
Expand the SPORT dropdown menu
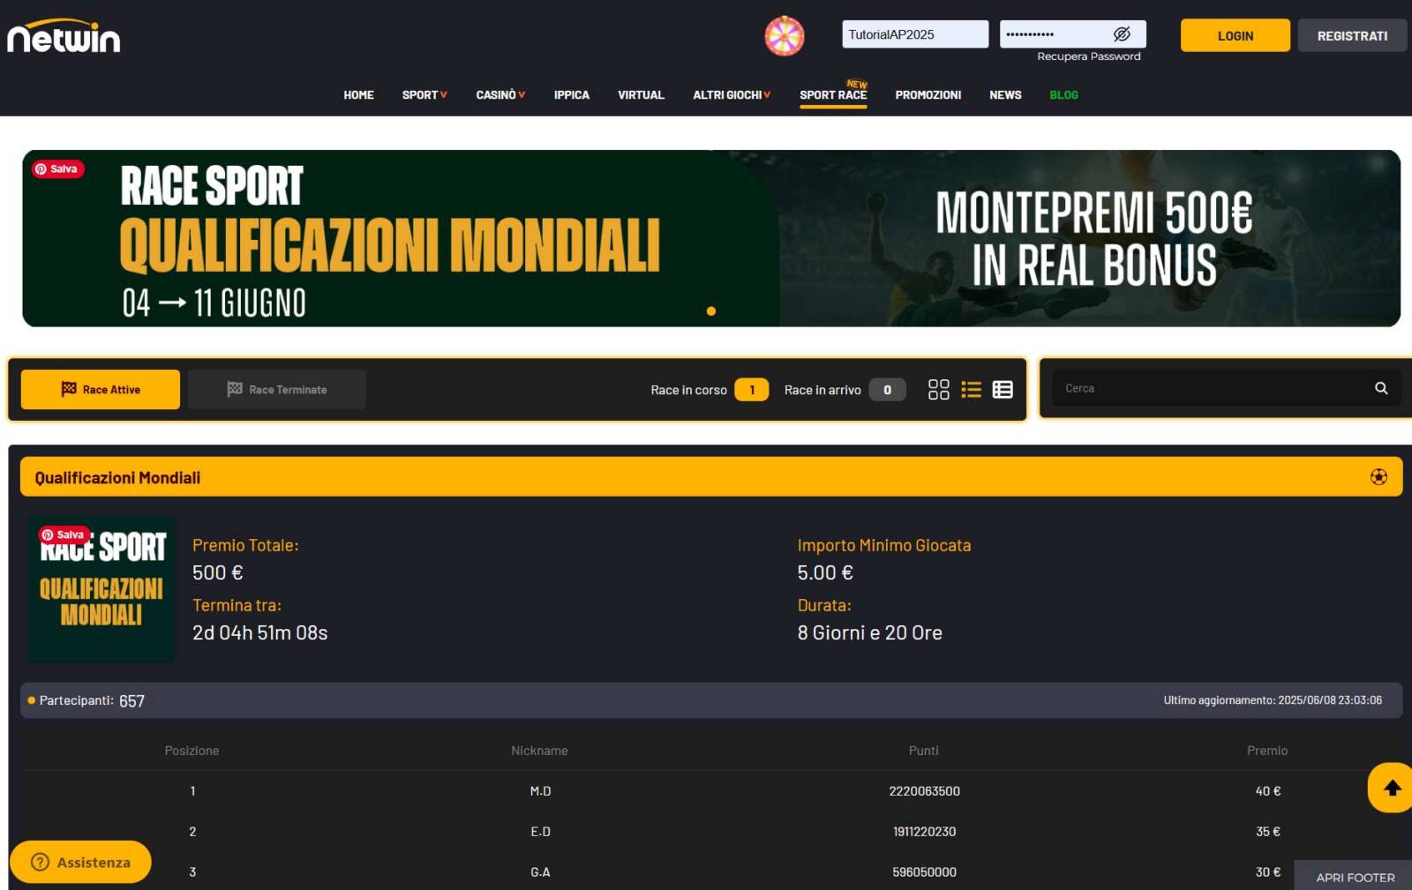click(x=424, y=94)
